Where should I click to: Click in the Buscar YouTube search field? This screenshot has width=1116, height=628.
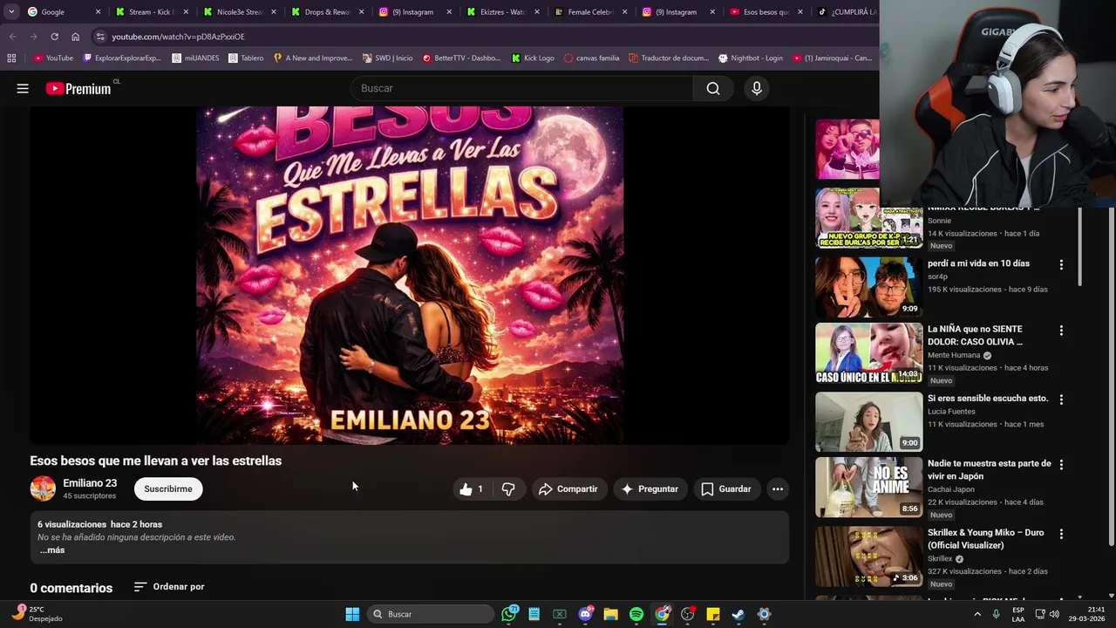(522, 88)
